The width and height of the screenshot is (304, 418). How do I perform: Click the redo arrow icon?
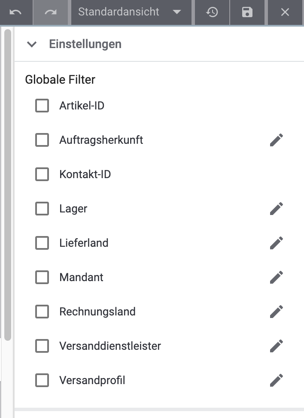[51, 12]
